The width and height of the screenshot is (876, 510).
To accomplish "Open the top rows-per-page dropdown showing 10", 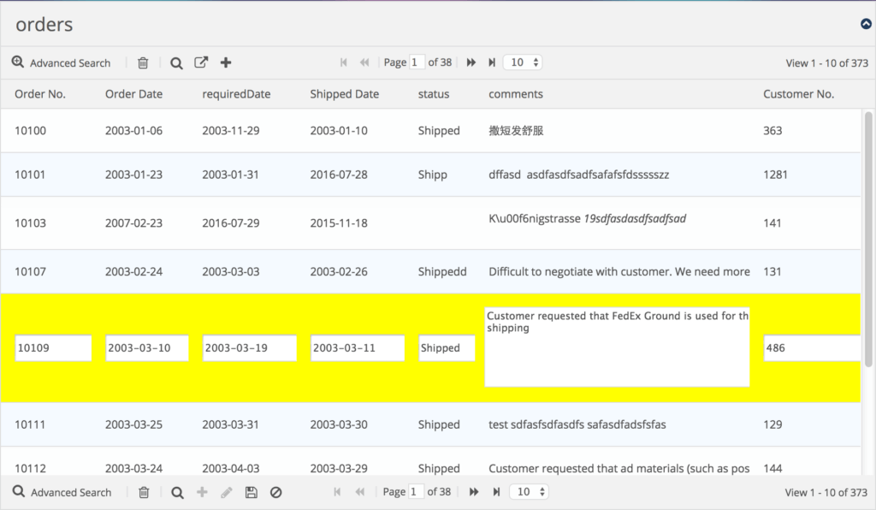I will [523, 62].
